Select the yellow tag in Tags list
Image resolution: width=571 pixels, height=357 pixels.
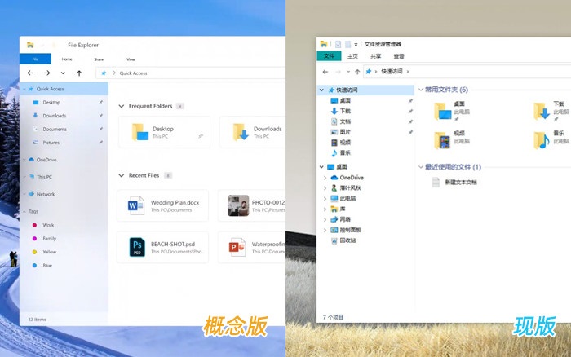[x=49, y=252]
